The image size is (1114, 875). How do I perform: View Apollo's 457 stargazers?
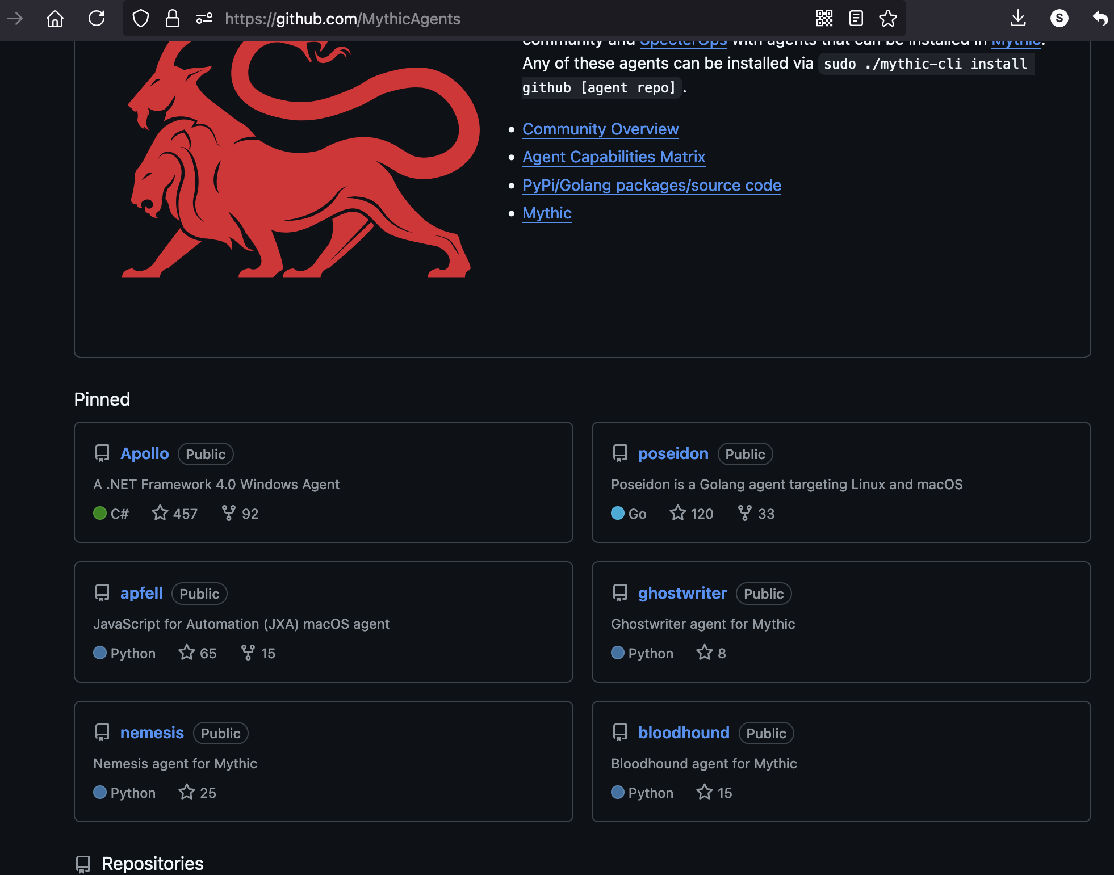(x=175, y=514)
